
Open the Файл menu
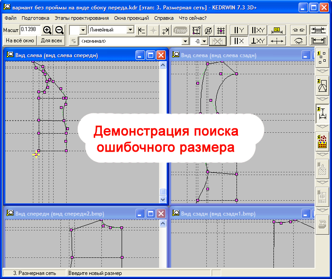pos(11,18)
